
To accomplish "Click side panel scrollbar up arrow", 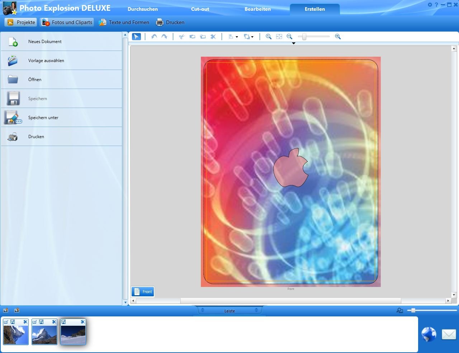I will point(126,35).
